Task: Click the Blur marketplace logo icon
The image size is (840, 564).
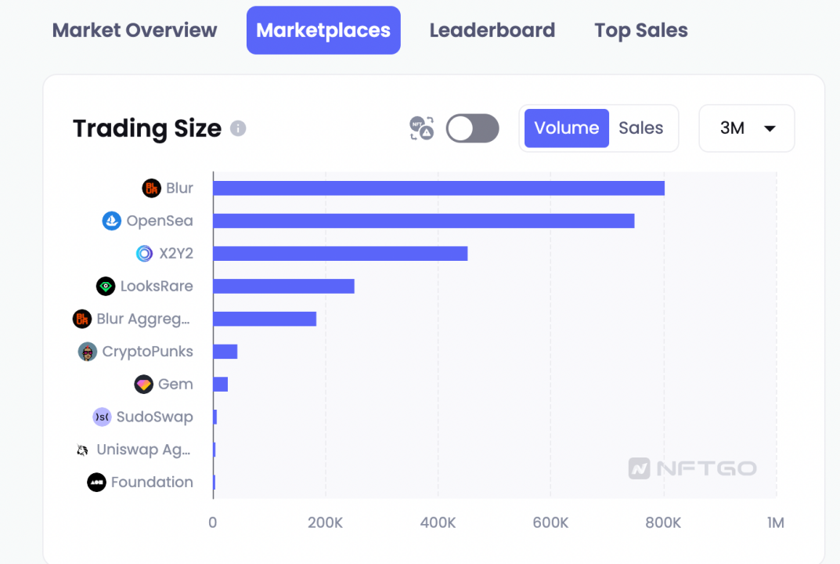Action: click(x=151, y=188)
